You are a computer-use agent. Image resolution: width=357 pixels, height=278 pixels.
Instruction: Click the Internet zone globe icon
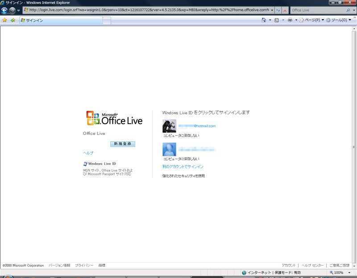pyautogui.click(x=244, y=273)
